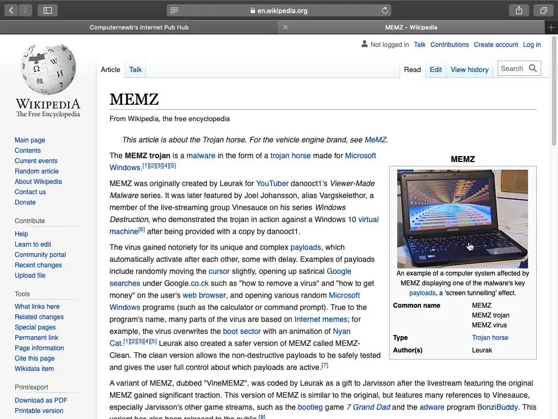Show all tabs overview button
Viewport: 558px width, 419px height.
543,10
